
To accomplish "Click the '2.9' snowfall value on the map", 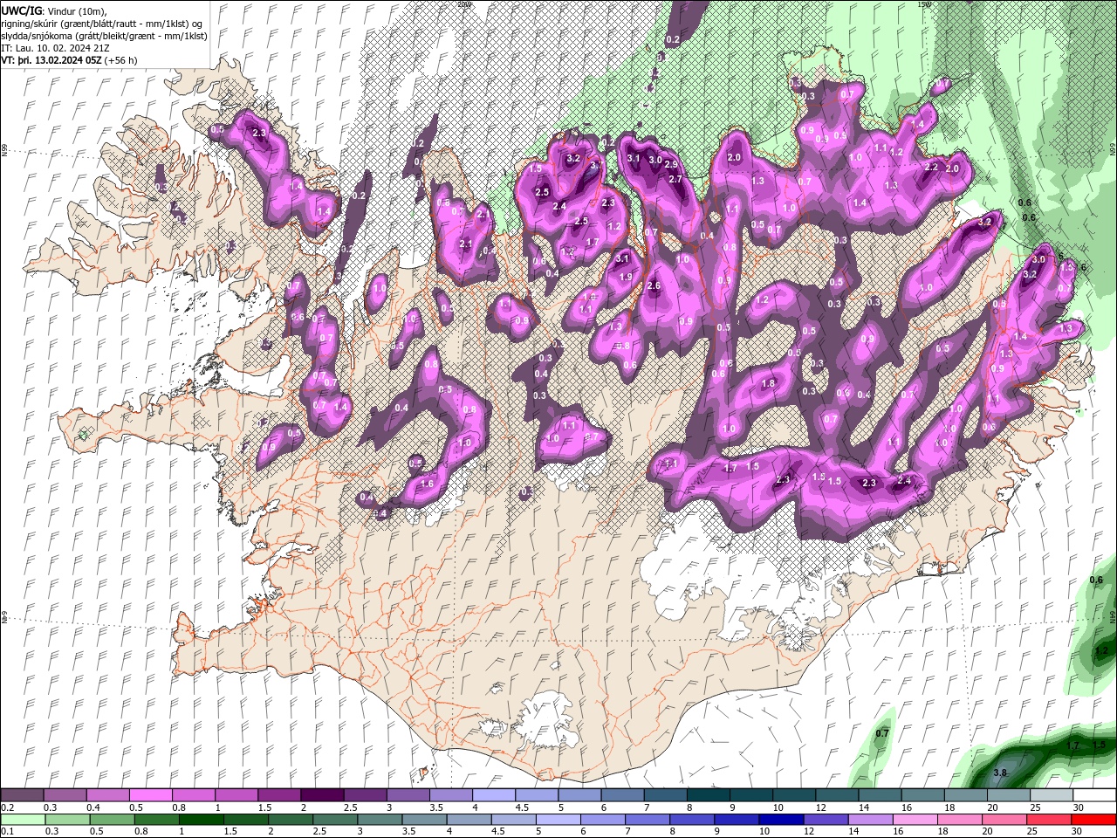I will [671, 164].
